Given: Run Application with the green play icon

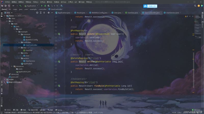Looking at the screenshot, I should [42, 6].
